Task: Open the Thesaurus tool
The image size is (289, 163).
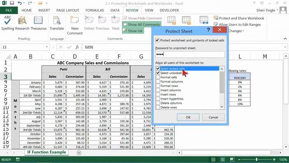Action: click(x=38, y=23)
